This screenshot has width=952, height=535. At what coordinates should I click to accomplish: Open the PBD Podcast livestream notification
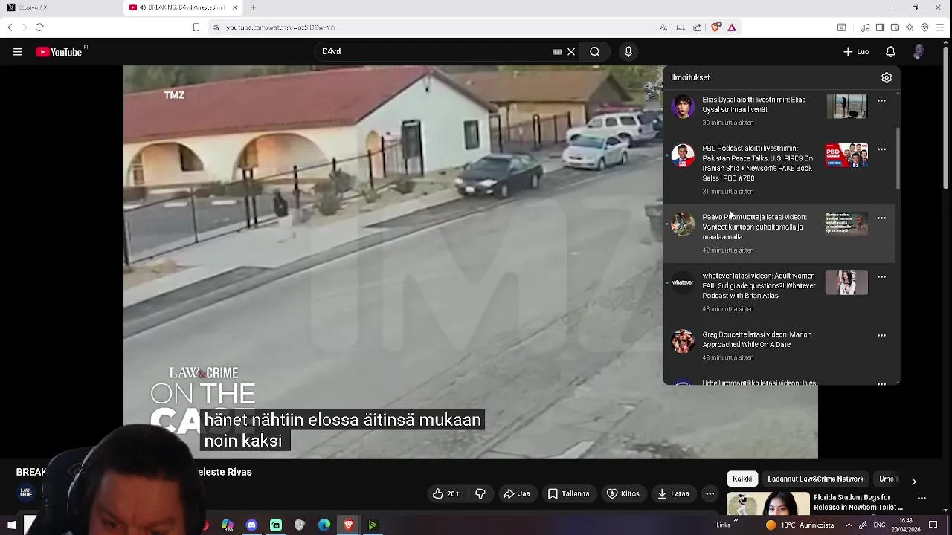click(779, 169)
